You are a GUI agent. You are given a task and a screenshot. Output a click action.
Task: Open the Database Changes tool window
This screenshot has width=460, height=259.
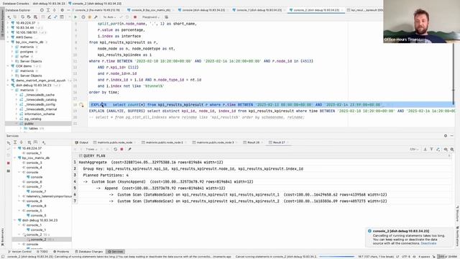(x=89, y=252)
